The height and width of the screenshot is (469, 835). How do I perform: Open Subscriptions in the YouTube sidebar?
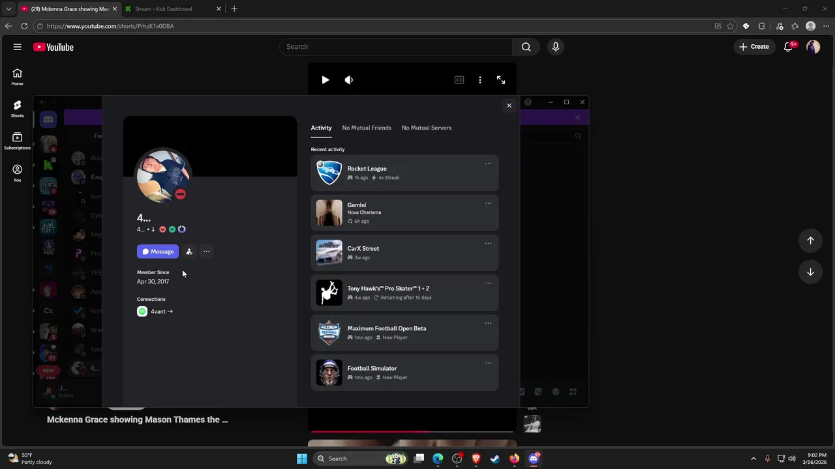(x=18, y=141)
